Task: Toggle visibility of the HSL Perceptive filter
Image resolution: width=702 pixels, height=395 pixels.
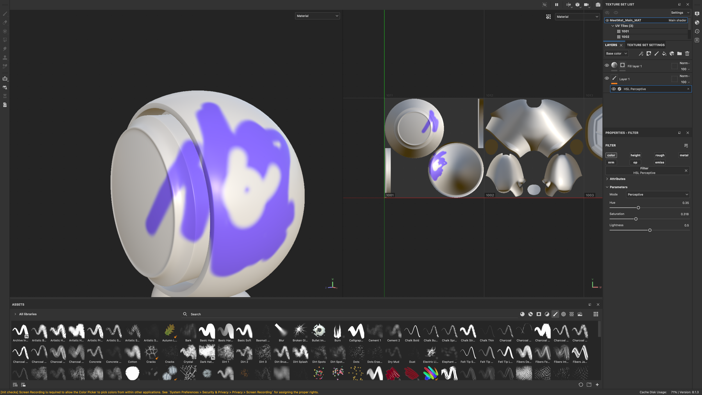Action: pyautogui.click(x=614, y=89)
